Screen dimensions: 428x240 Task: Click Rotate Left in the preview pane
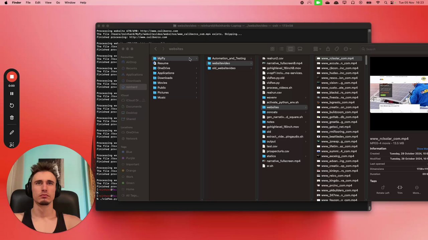(383, 190)
